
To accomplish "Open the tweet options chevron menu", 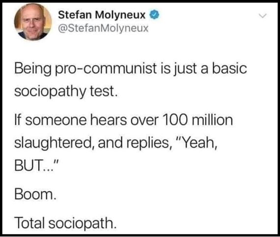I will tap(263, 16).
